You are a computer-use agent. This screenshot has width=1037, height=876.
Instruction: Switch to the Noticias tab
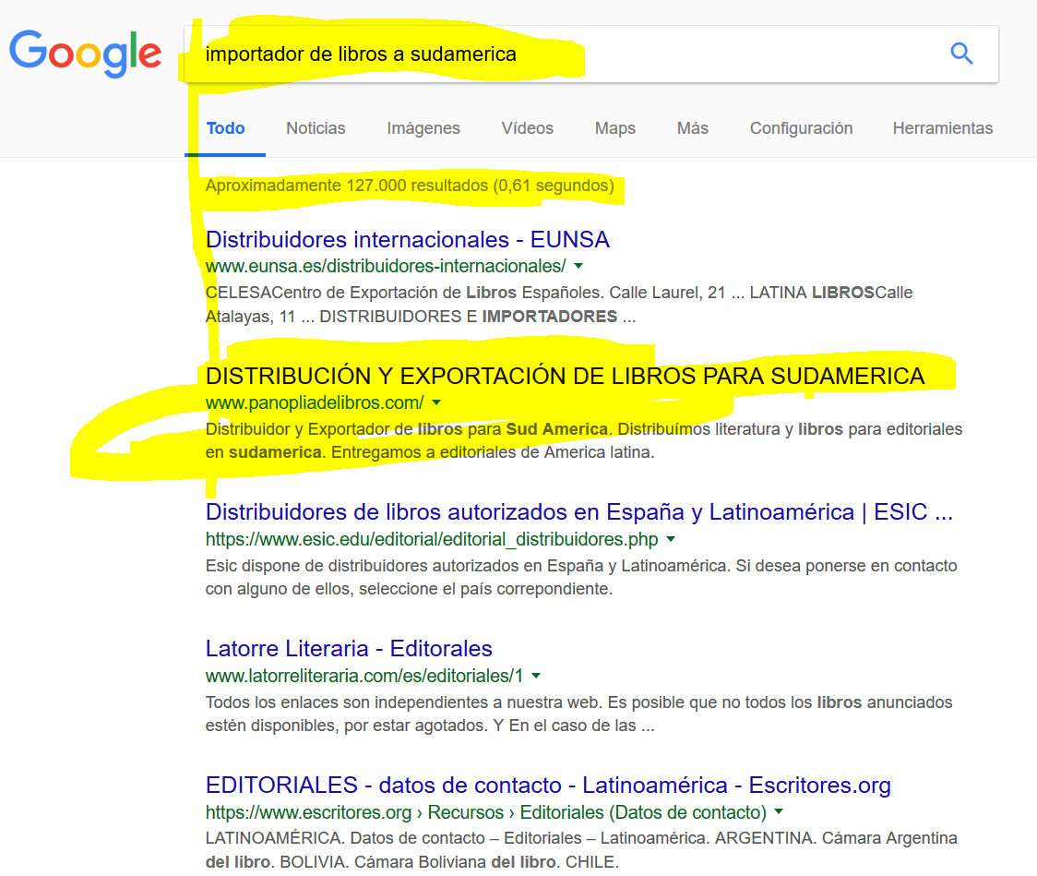coord(316,128)
